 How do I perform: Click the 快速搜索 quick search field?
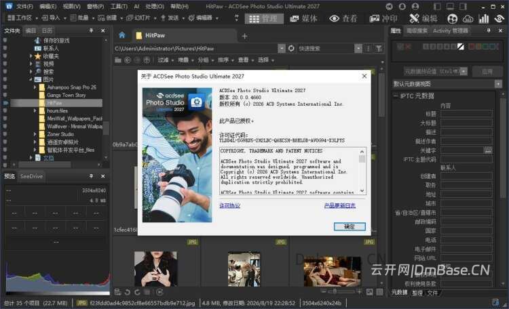[x=326, y=49]
